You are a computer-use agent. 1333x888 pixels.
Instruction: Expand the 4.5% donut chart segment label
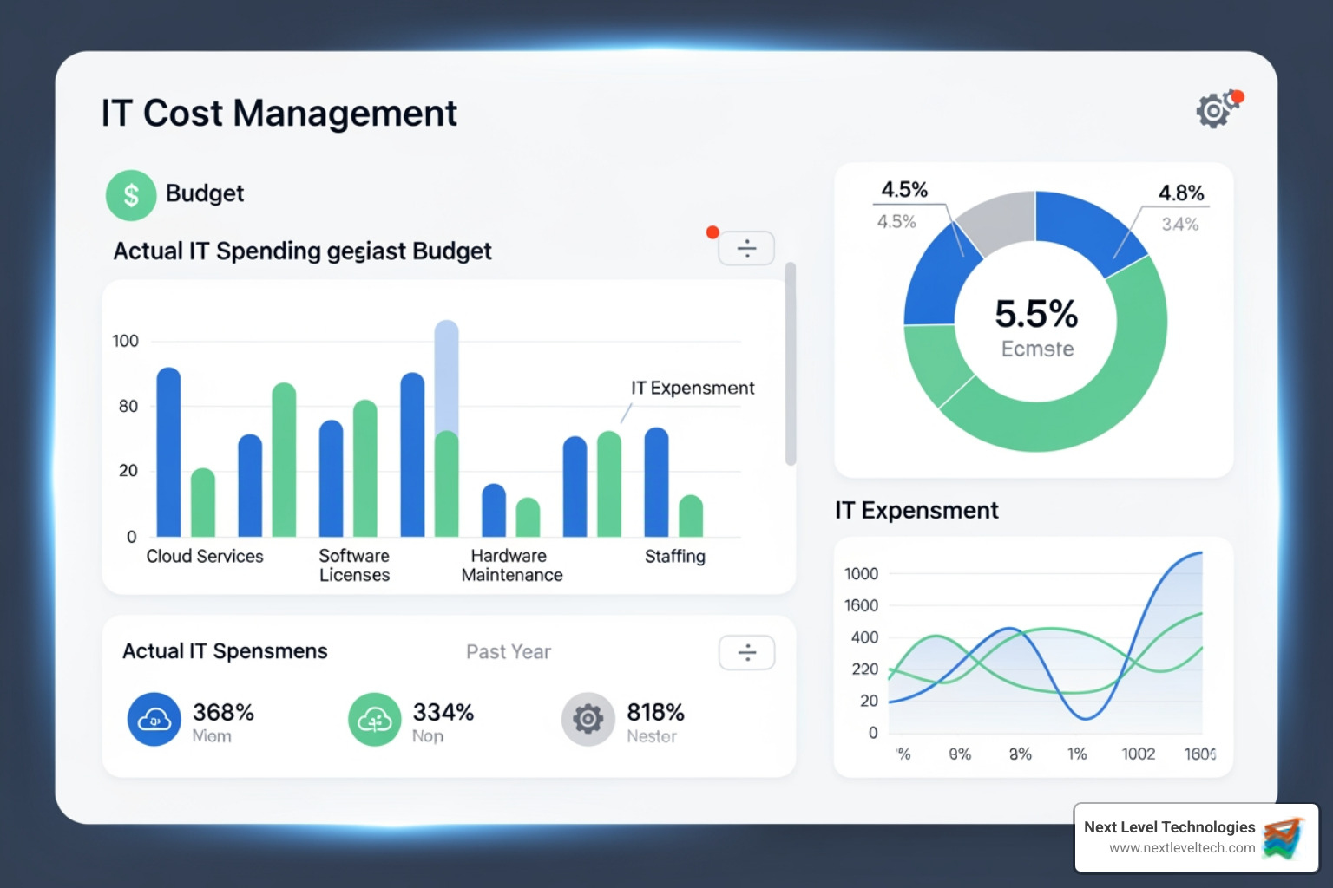[904, 189]
